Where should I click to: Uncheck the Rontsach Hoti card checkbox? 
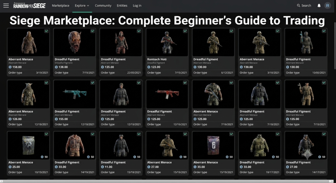coord(185,31)
